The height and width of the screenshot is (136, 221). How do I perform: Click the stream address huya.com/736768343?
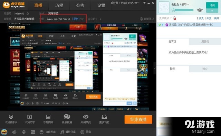pyautogui.click(x=59, y=19)
